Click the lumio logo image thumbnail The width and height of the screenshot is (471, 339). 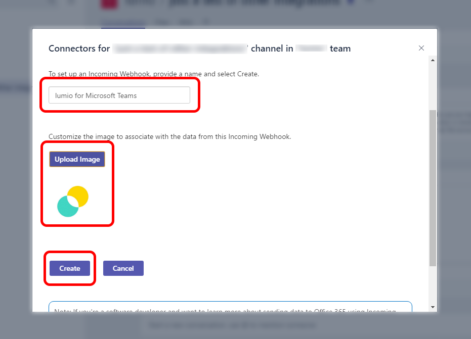point(73,201)
